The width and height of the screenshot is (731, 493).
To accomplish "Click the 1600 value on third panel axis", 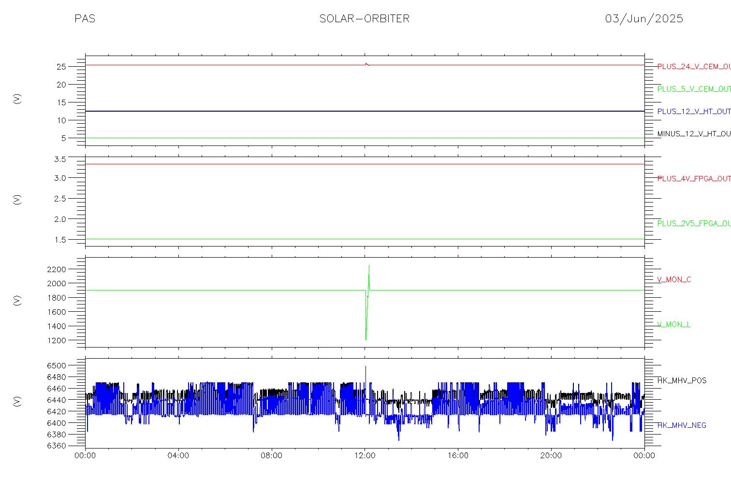I will click(x=57, y=312).
